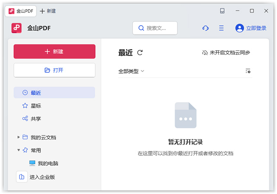Click the magnifier icon in search box
Viewport: 277px width, 194px height.
pyautogui.click(x=141, y=28)
